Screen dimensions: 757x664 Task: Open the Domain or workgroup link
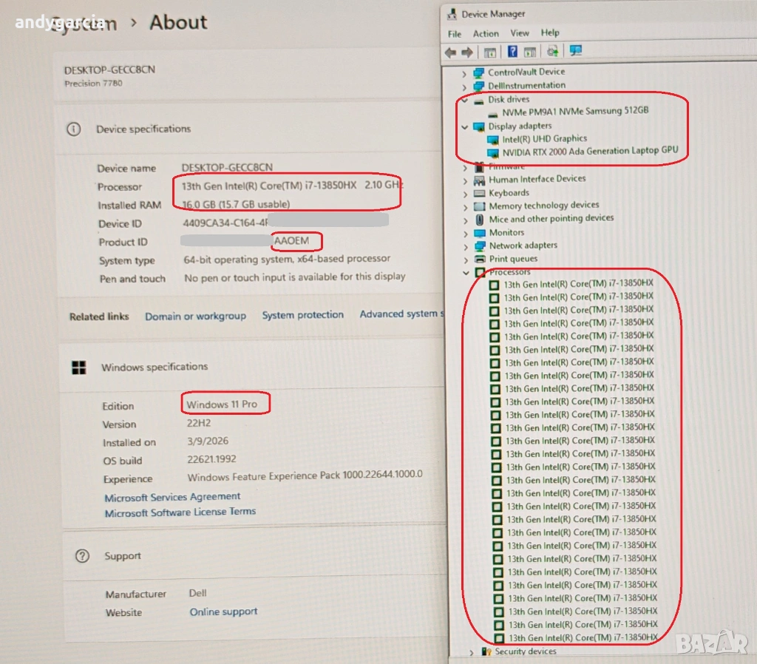[x=195, y=316]
